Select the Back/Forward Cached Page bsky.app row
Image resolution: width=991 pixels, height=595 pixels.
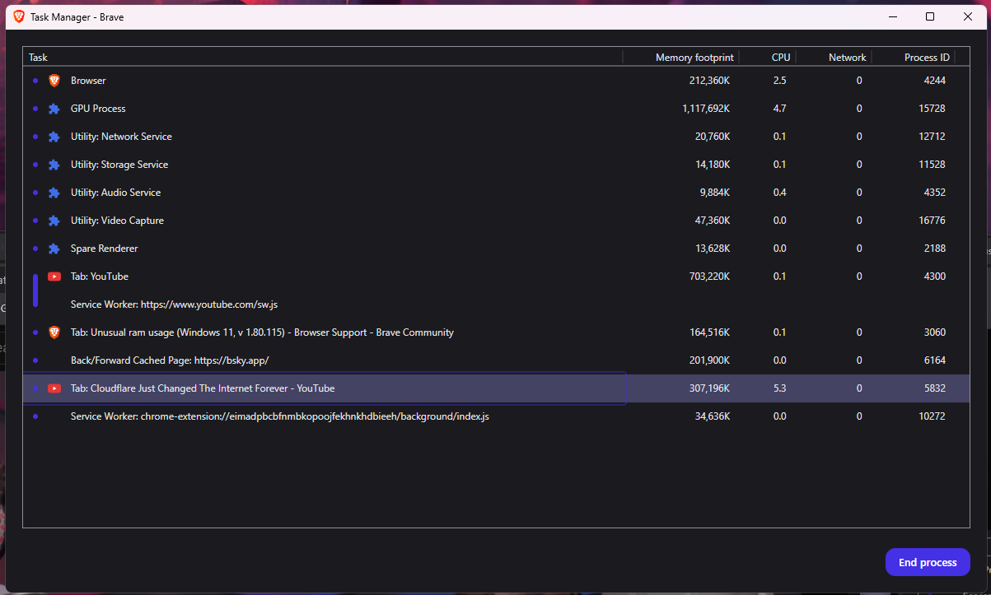496,360
